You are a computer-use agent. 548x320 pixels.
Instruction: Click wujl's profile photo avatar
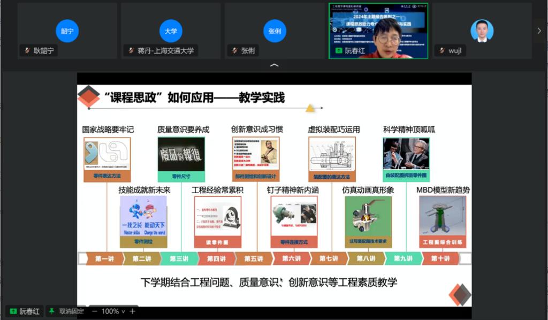[x=482, y=31]
